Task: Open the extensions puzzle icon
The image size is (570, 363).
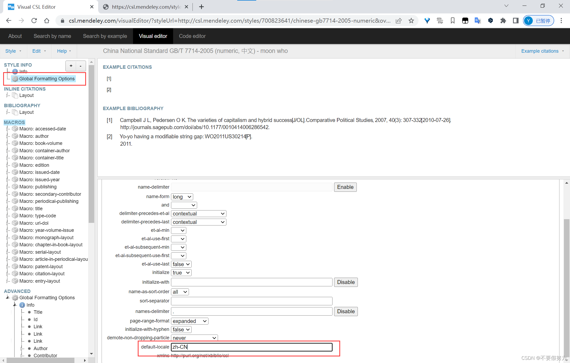Action: point(503,21)
